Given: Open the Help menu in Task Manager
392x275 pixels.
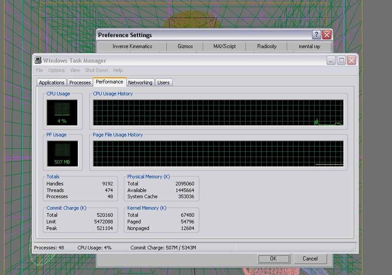Looking at the screenshot, I should [x=118, y=70].
